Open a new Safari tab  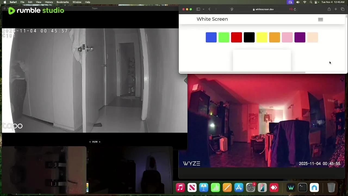pyautogui.click(x=336, y=9)
